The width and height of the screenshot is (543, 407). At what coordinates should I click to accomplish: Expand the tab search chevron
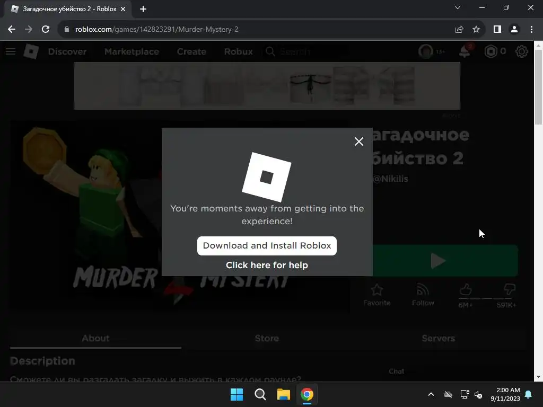coord(458,7)
